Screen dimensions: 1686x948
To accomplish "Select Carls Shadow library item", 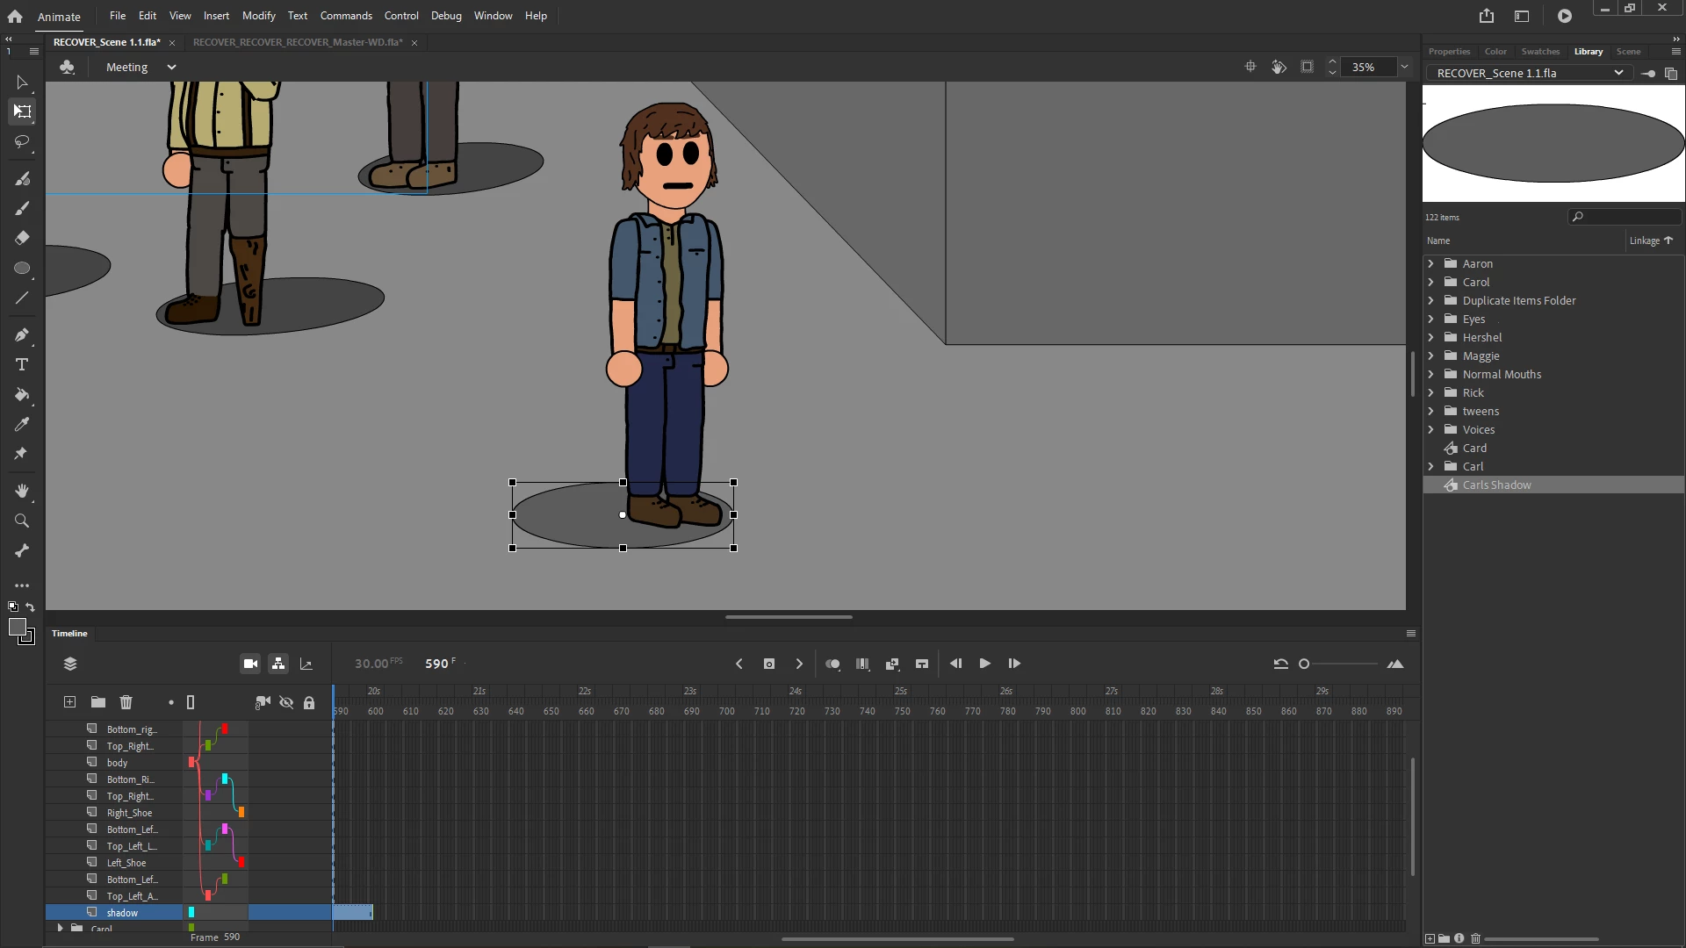I will pos(1496,485).
